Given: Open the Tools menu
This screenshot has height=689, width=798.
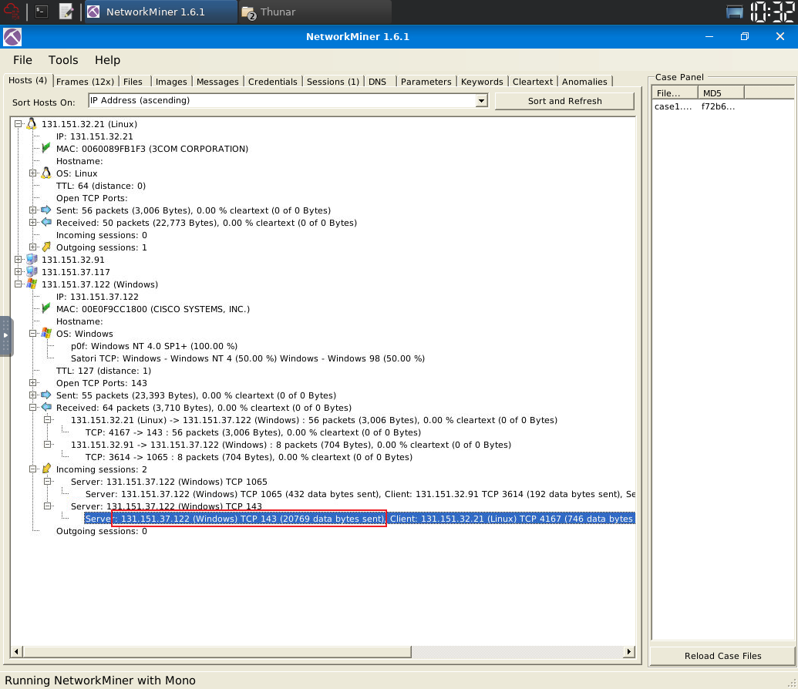Looking at the screenshot, I should pos(63,60).
